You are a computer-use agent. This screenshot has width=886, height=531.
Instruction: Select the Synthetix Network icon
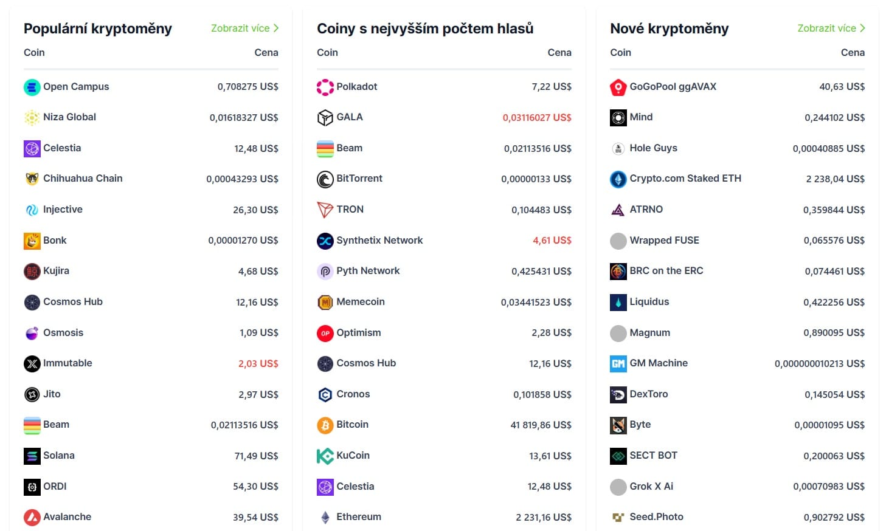[x=325, y=241]
